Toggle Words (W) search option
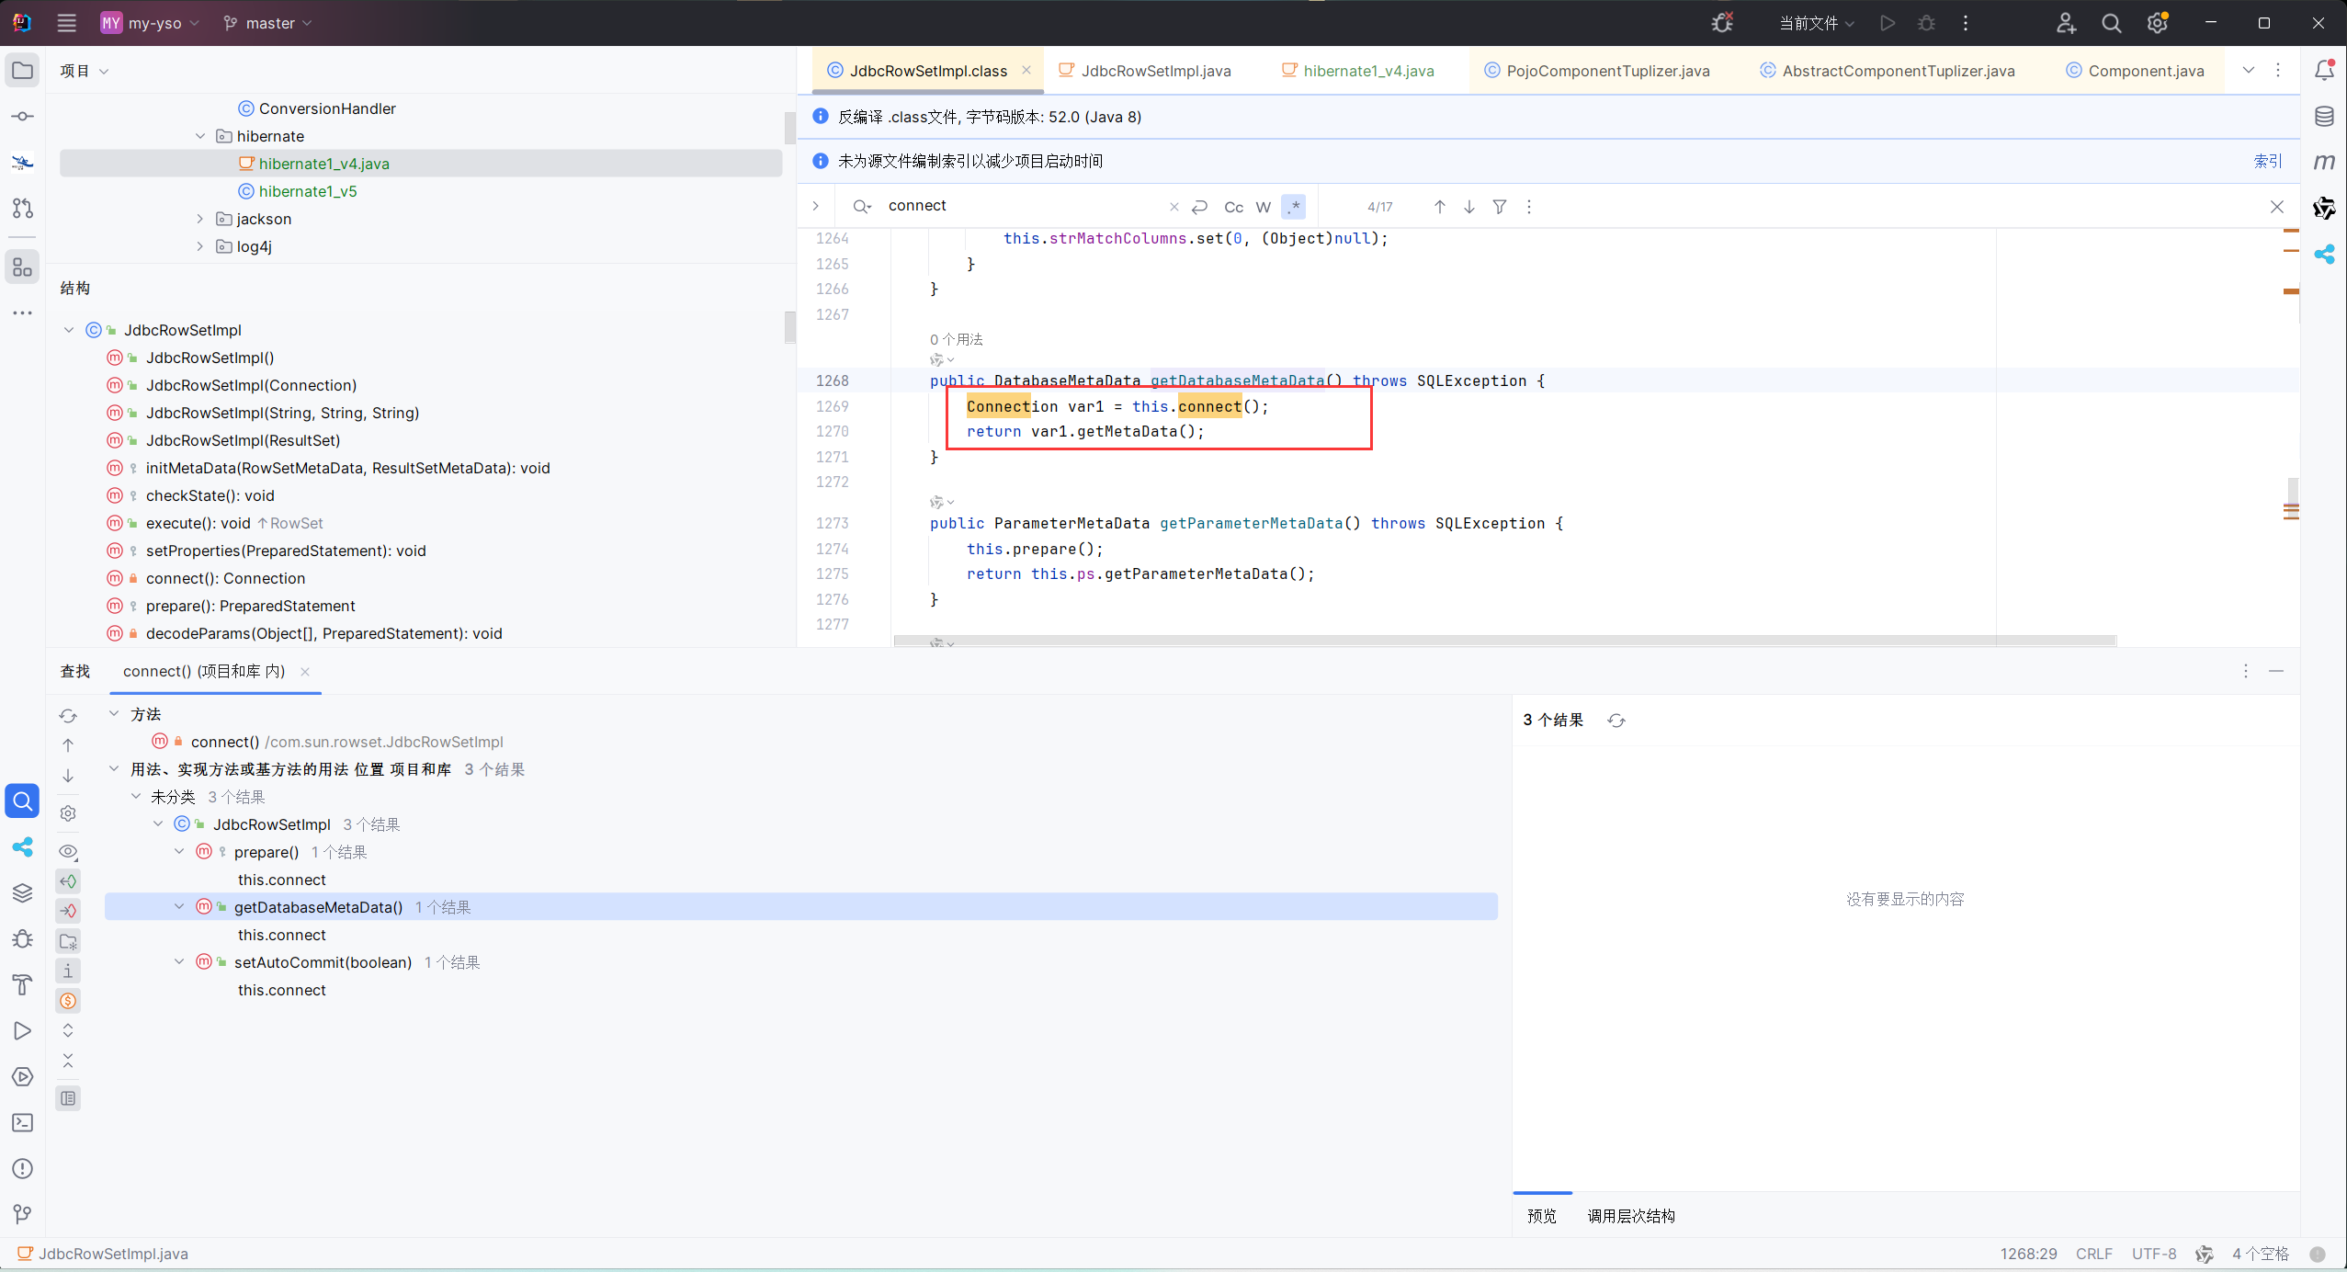Viewport: 2347px width, 1272px height. [x=1264, y=207]
